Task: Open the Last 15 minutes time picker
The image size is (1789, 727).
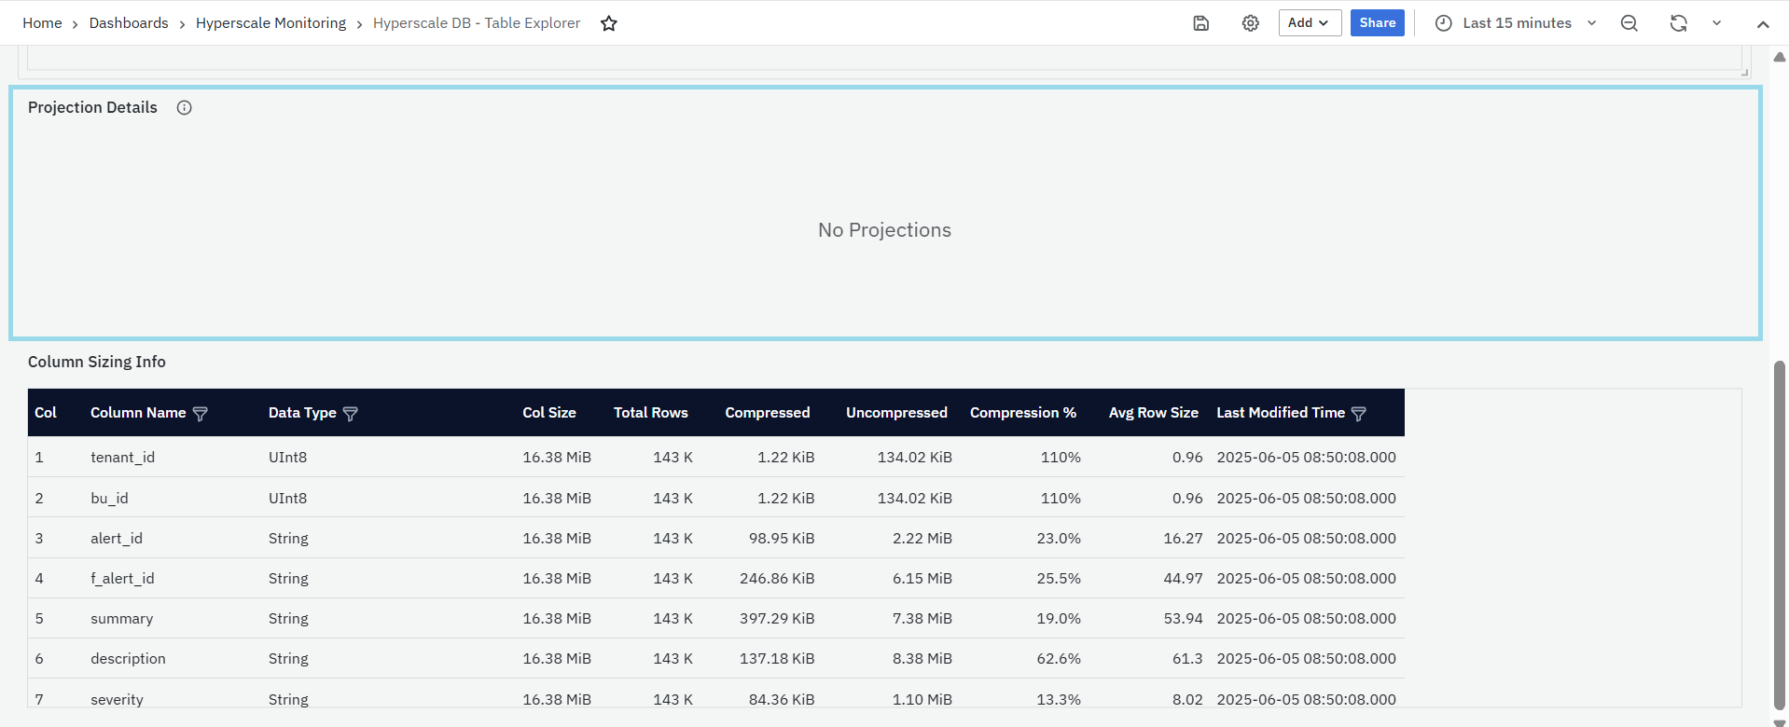Action: click(x=1516, y=23)
